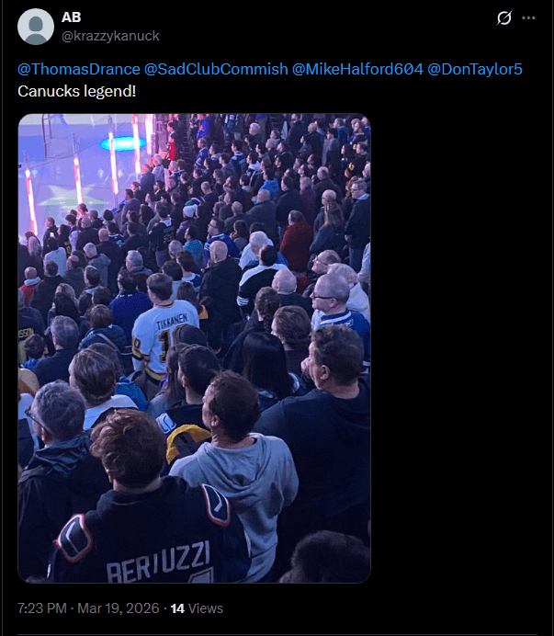Viewport: 554px width, 636px height.
Task: Open AB's profile avatar
Action: (36, 27)
